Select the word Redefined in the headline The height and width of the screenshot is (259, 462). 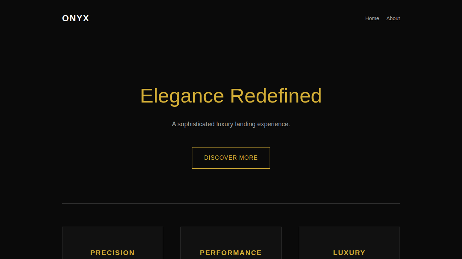tap(276, 96)
